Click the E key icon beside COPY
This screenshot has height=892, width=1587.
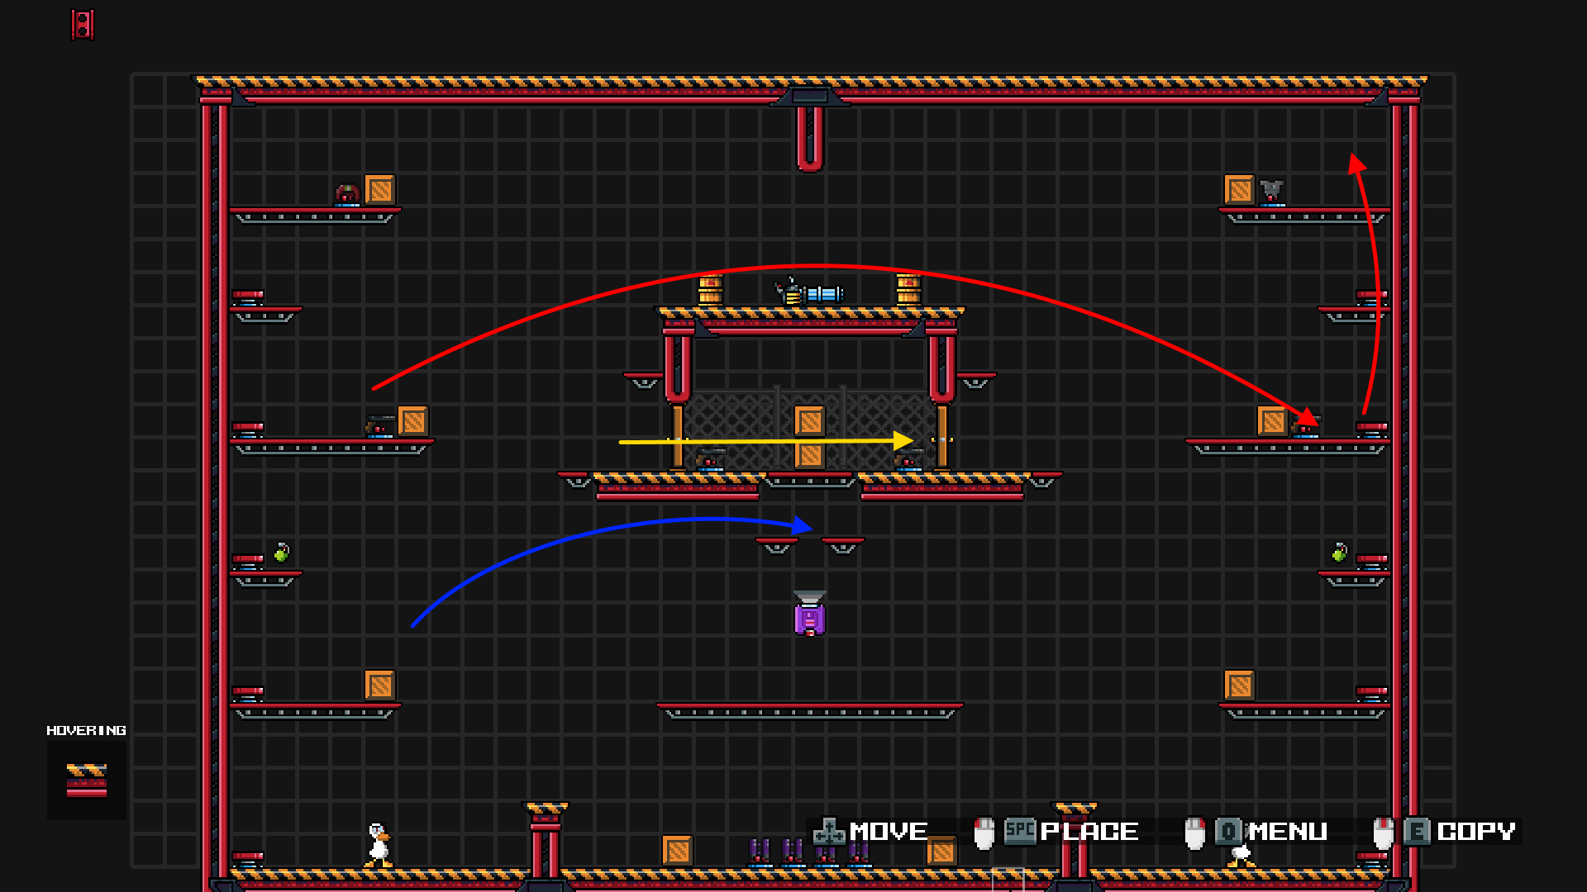coord(1417,831)
